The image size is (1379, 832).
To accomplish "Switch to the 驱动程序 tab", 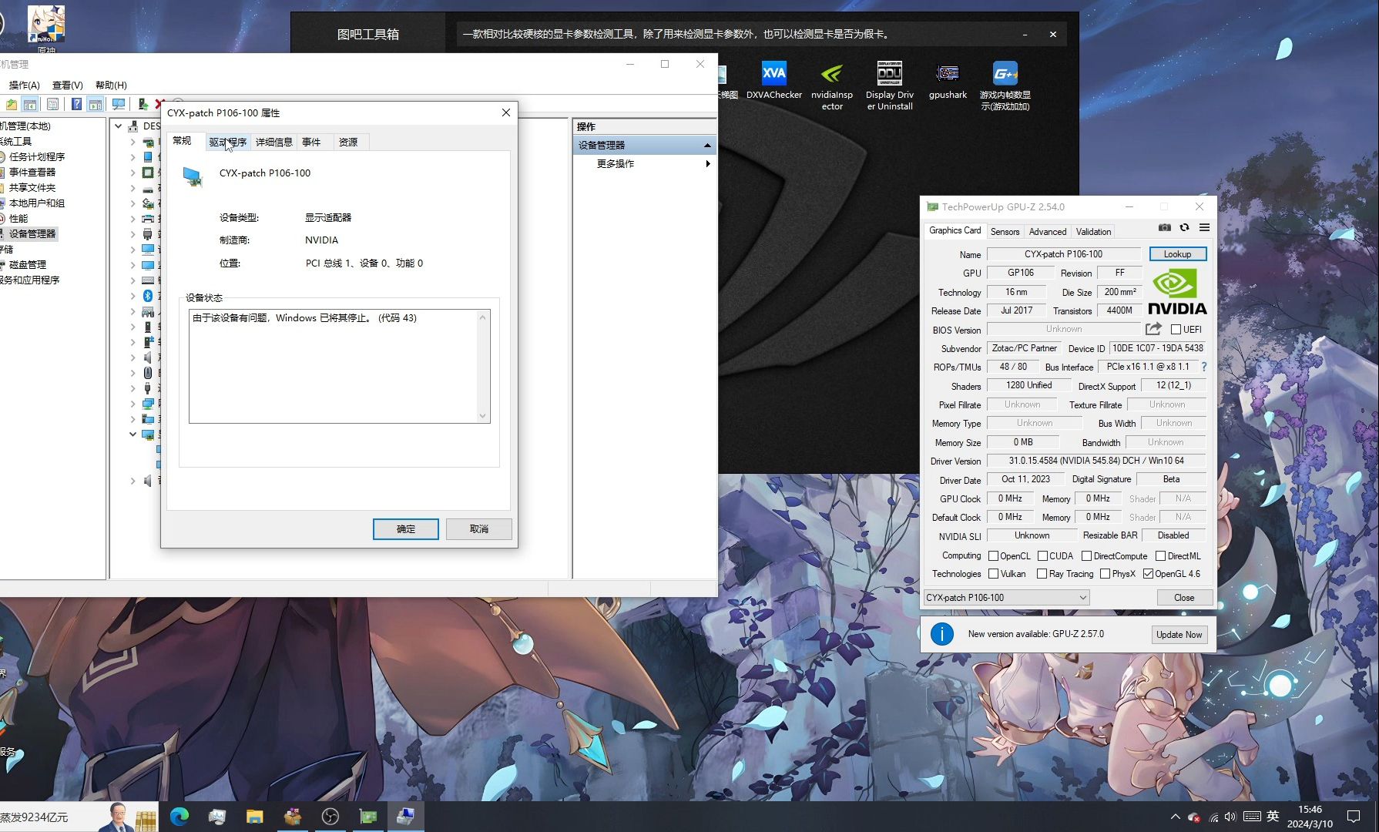I will pyautogui.click(x=227, y=142).
